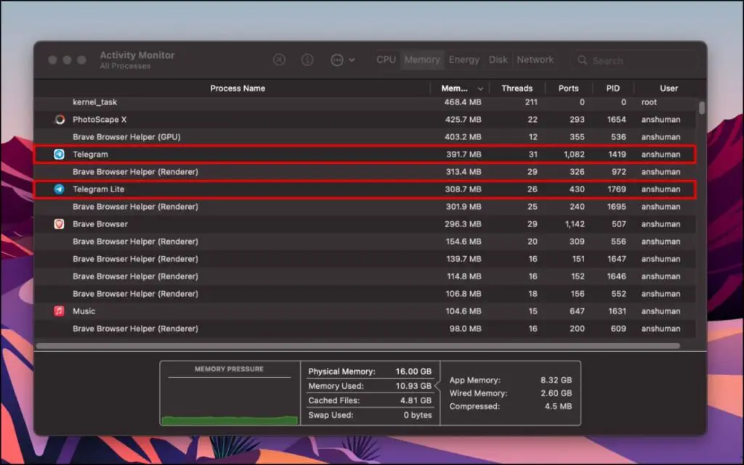Image resolution: width=744 pixels, height=465 pixels.
Task: Sort by the Threads column header
Action: point(517,89)
